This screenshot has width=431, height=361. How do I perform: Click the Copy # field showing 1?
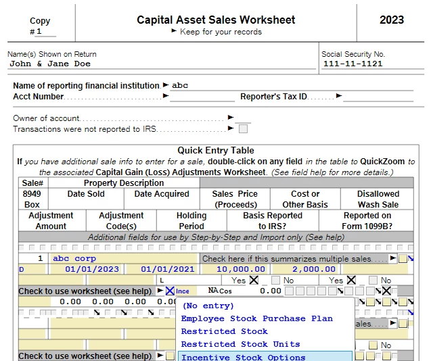point(45,31)
